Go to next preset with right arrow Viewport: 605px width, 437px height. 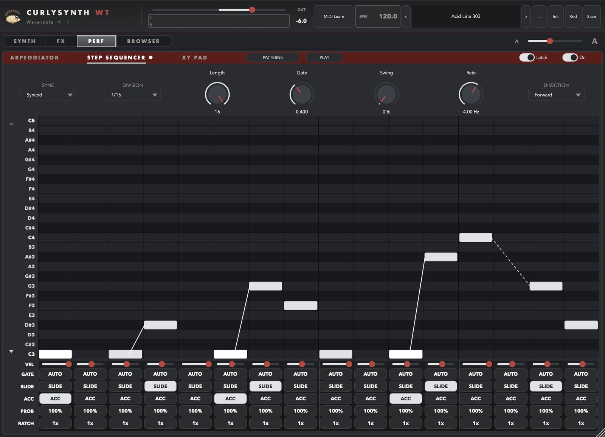point(526,17)
